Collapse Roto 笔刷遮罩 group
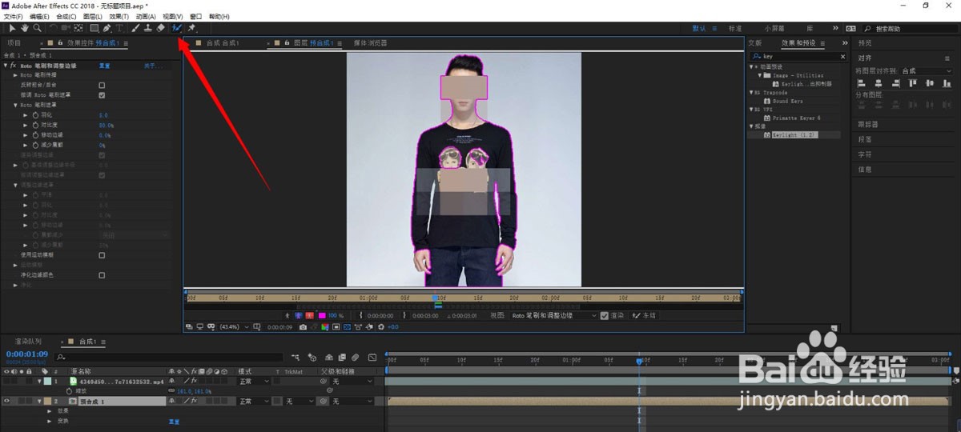 point(16,105)
